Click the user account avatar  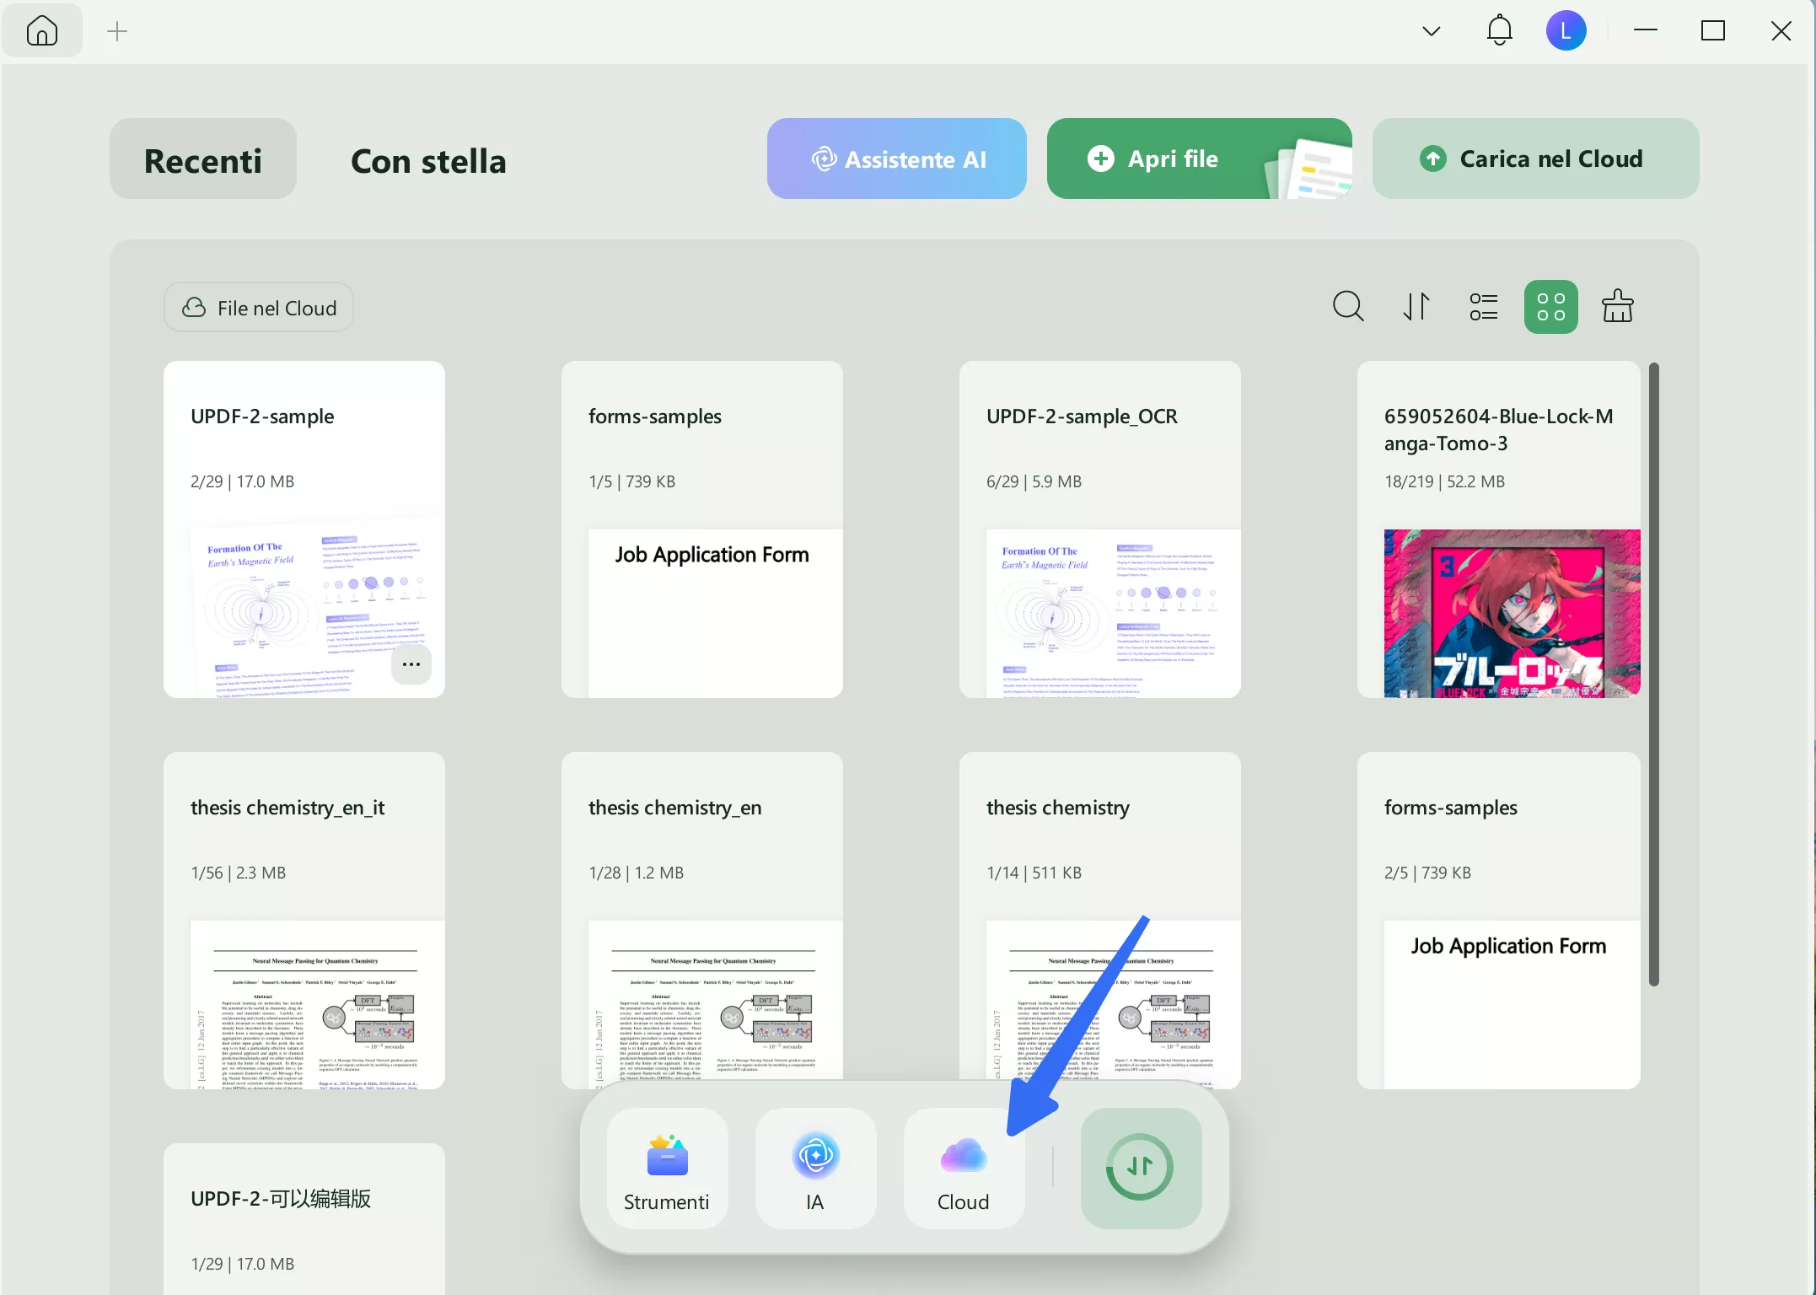click(x=1565, y=31)
